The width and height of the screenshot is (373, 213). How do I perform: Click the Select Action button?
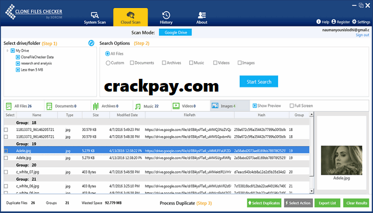coord(298,203)
